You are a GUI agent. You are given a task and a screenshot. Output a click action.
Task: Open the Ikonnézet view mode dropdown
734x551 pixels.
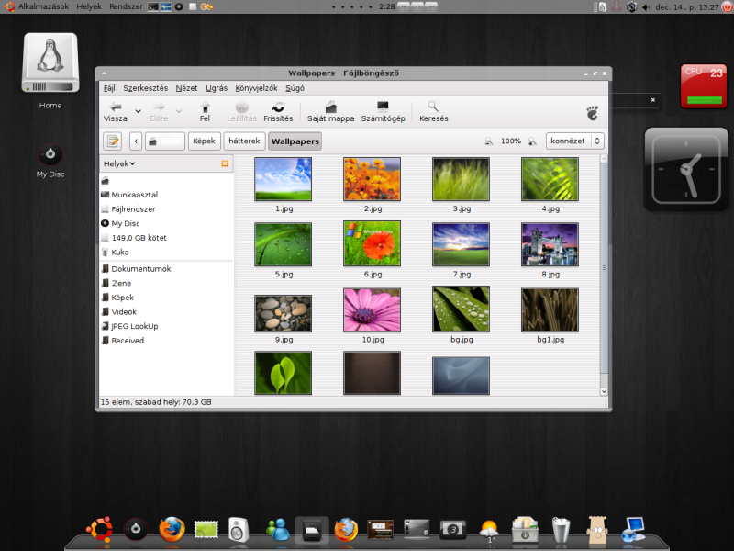574,141
